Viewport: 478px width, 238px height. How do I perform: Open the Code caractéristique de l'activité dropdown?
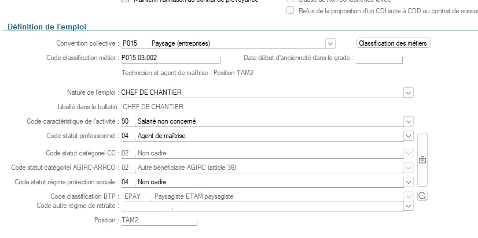click(x=409, y=121)
